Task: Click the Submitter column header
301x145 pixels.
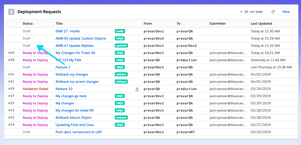Action: 218,24
